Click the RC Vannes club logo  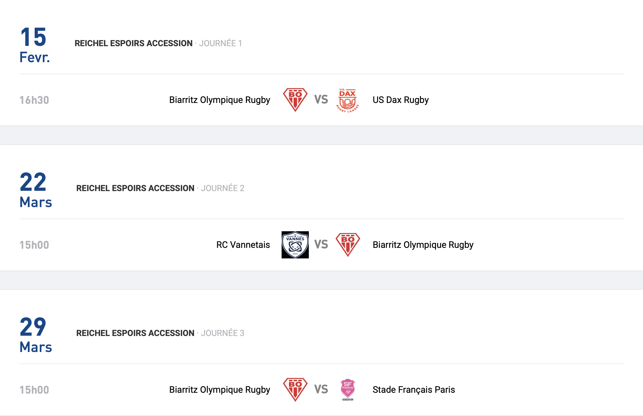tap(295, 245)
